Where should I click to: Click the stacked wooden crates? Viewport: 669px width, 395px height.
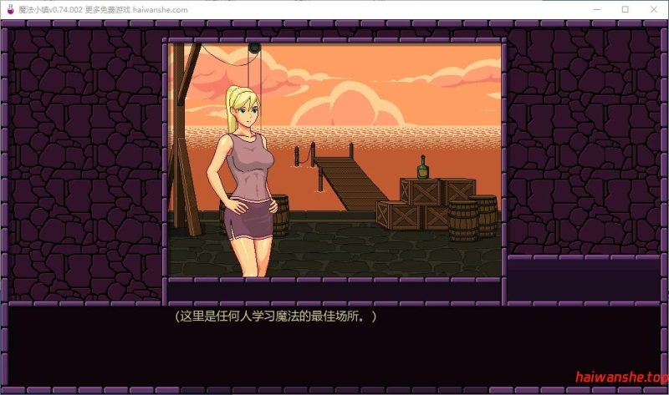pyautogui.click(x=426, y=204)
